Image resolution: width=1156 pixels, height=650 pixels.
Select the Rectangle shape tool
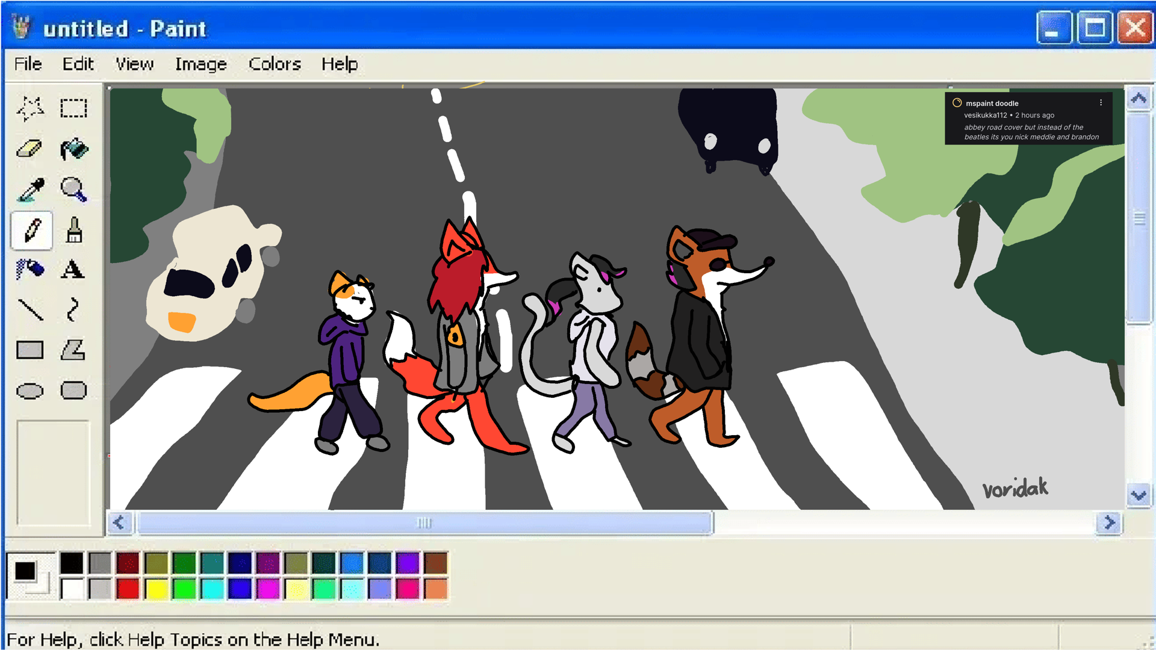(x=30, y=350)
